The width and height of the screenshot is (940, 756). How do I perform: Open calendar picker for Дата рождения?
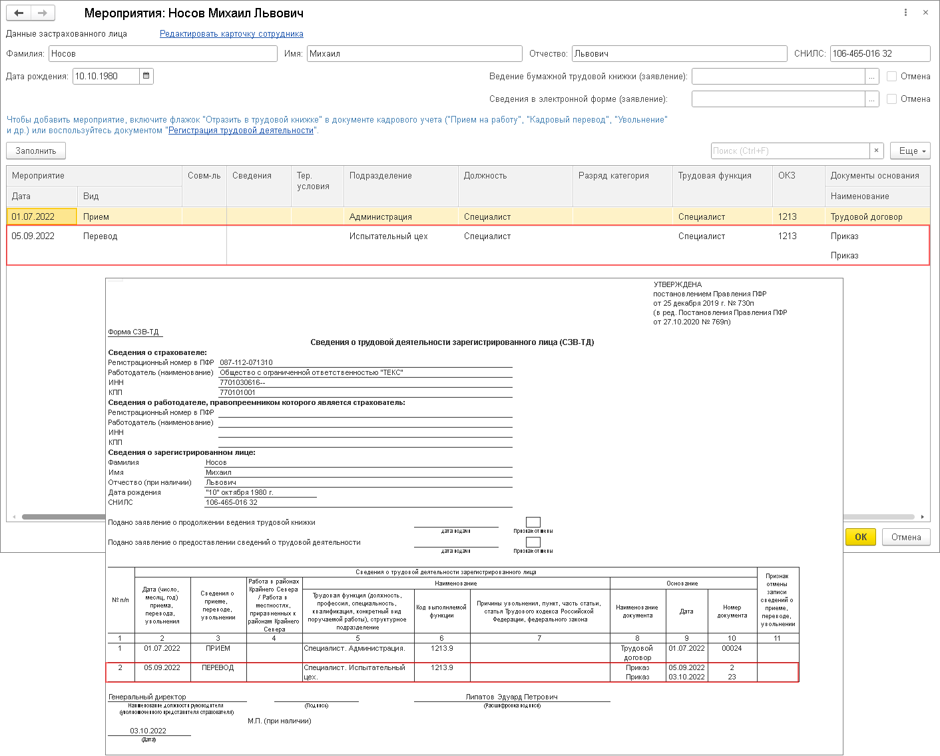[146, 76]
